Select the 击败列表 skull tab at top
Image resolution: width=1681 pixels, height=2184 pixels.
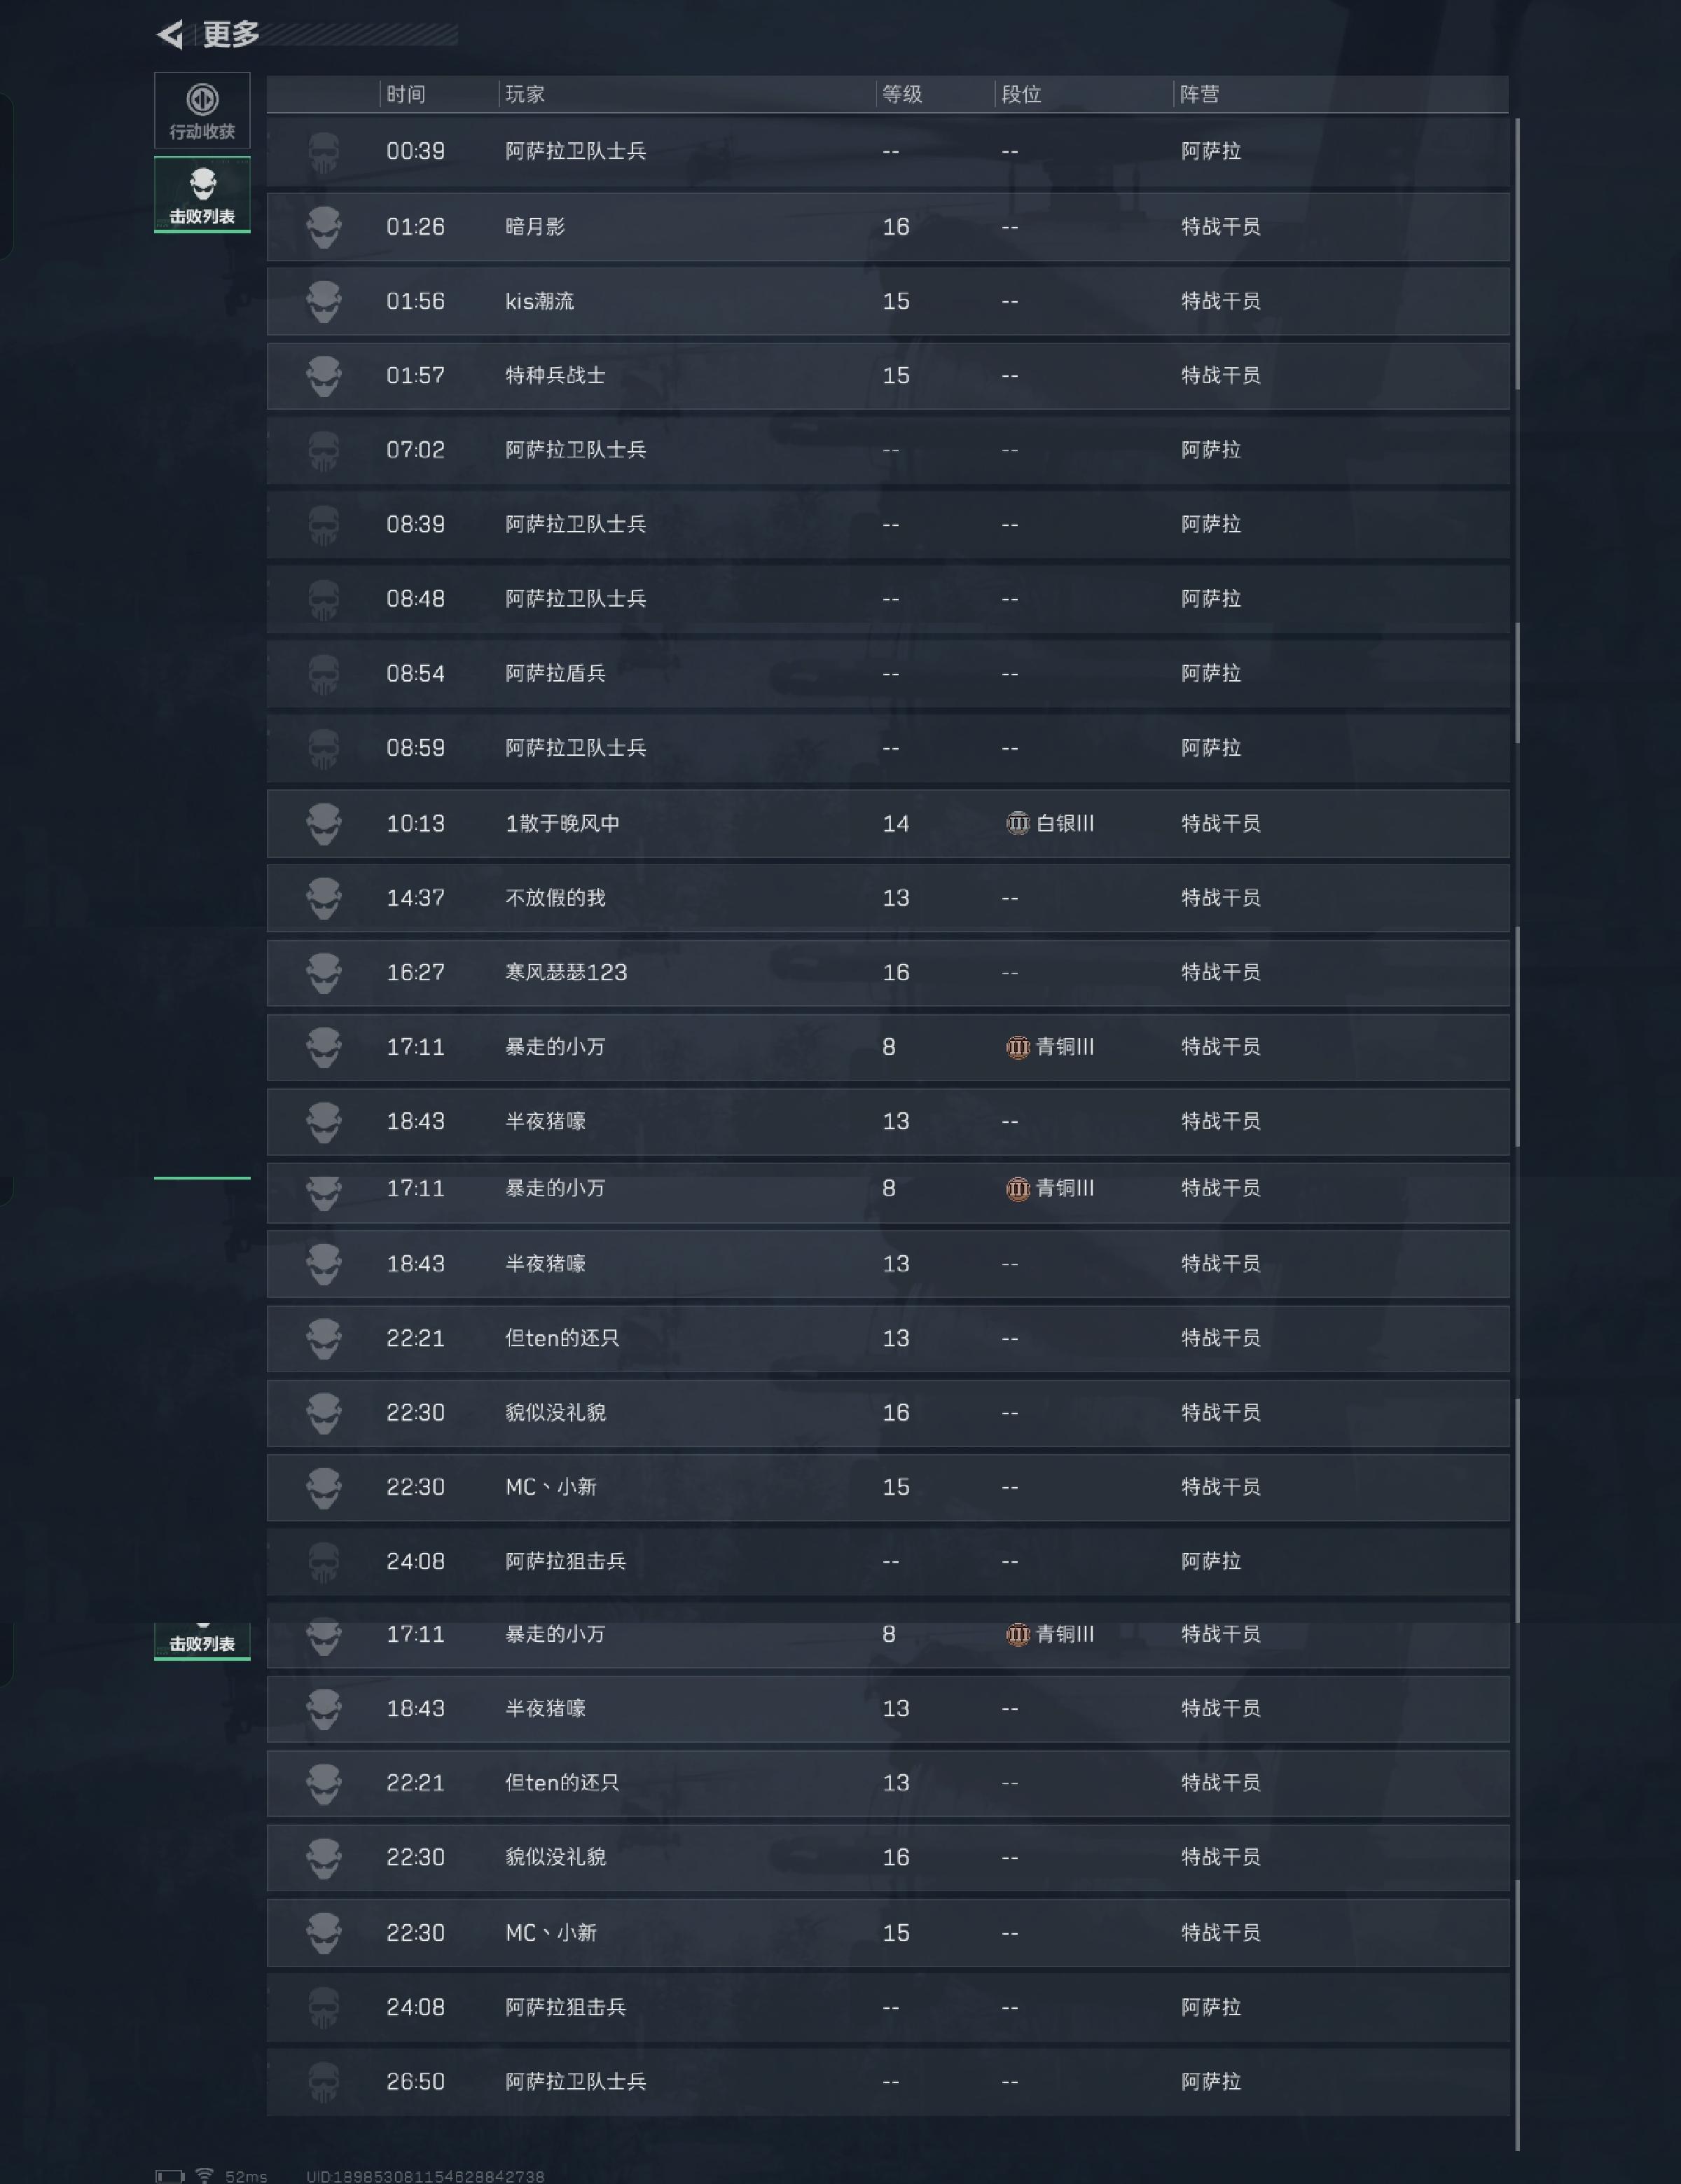pyautogui.click(x=202, y=194)
